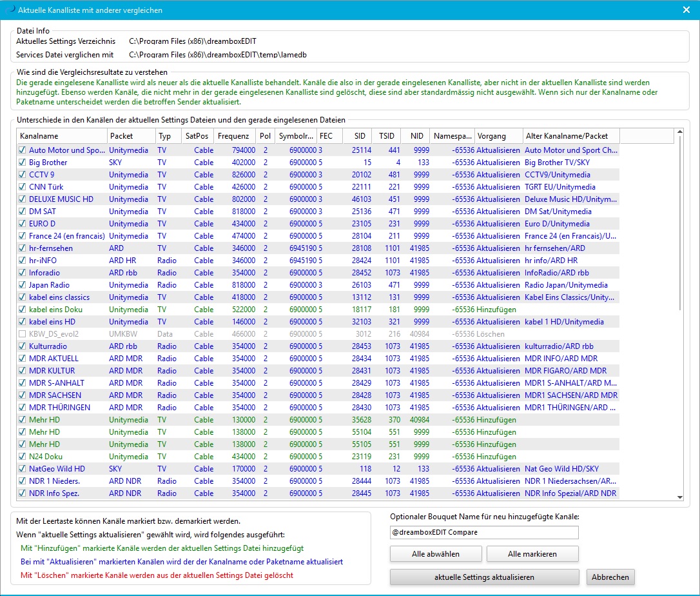Screen dimensions: 700x596
Task: Click the SID column header
Action: click(x=356, y=136)
